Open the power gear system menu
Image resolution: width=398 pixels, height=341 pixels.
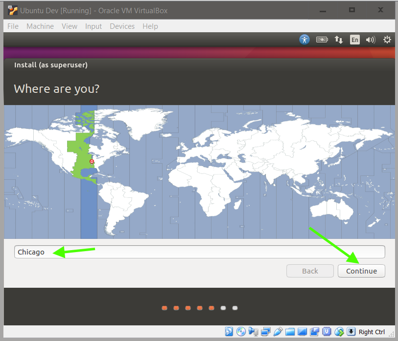(x=387, y=40)
